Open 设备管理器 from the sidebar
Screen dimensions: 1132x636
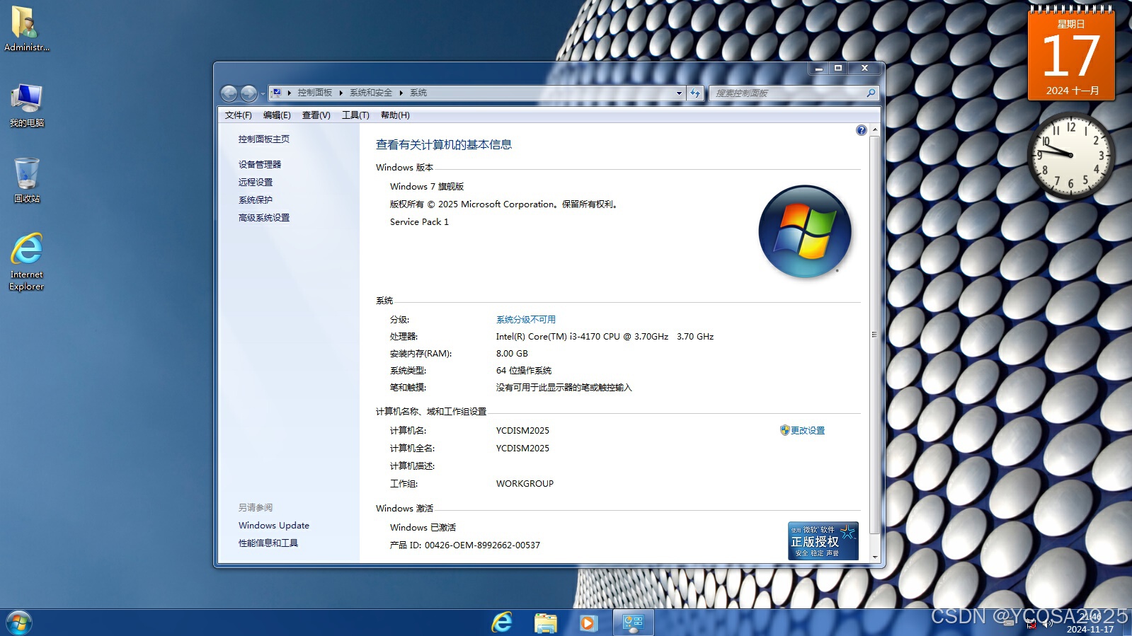[260, 165]
